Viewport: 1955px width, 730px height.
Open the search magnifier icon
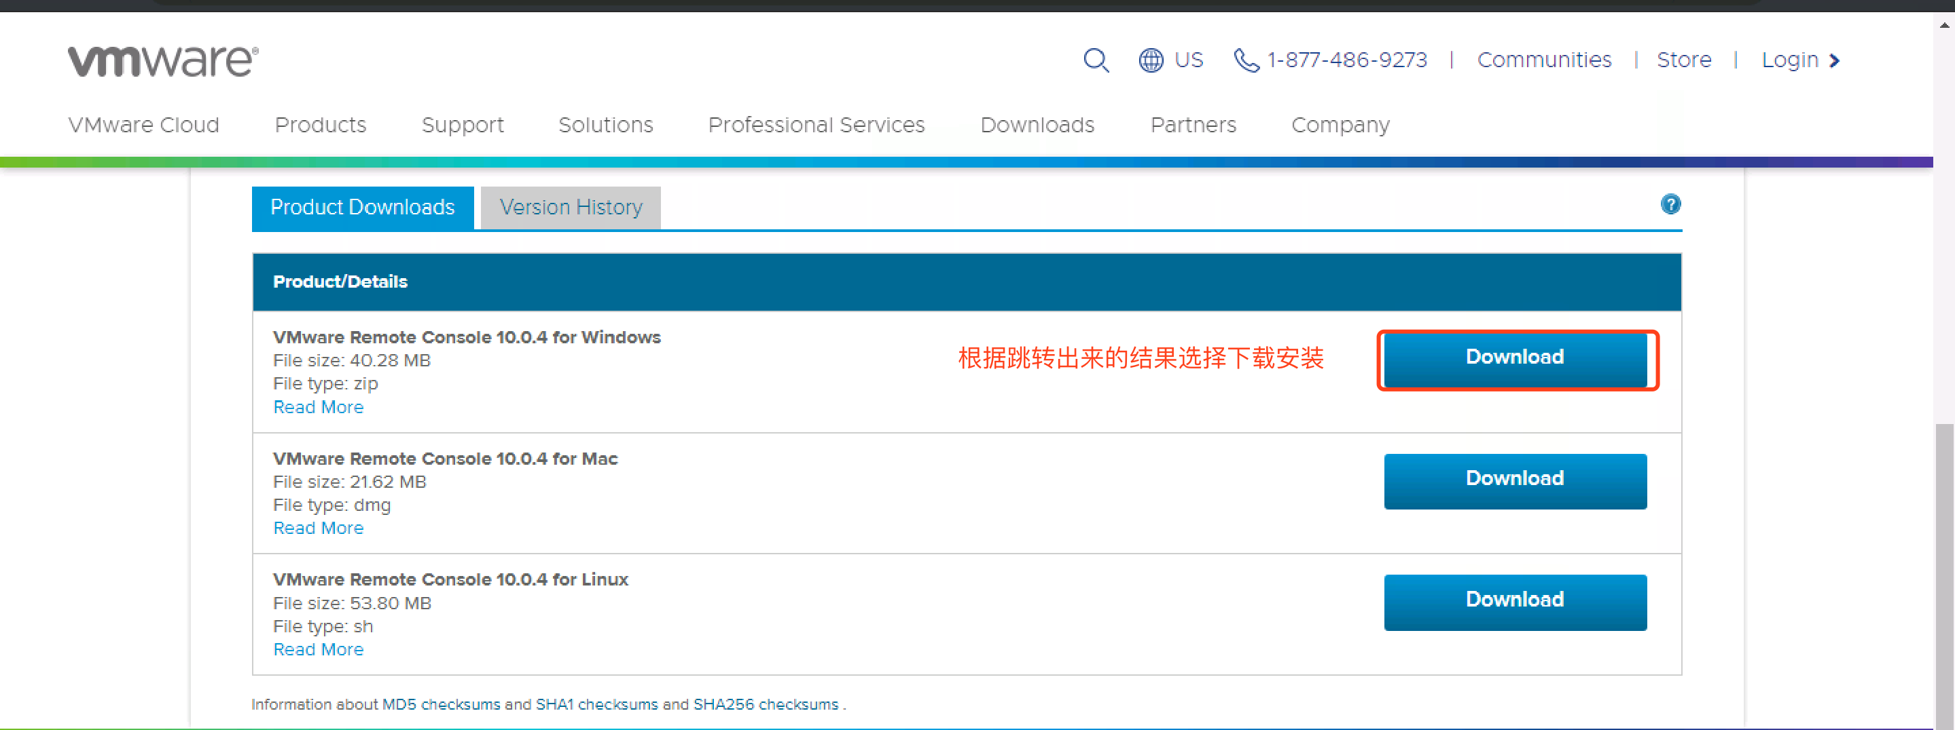point(1096,60)
